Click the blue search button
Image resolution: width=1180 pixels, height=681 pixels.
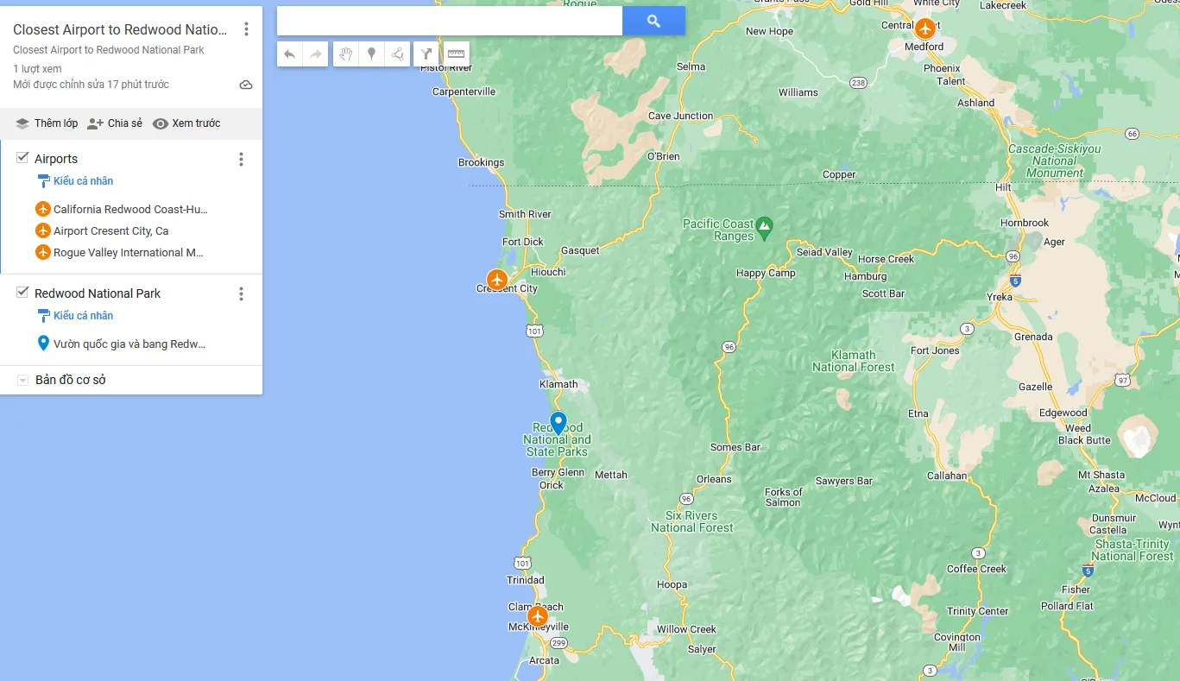(x=653, y=22)
